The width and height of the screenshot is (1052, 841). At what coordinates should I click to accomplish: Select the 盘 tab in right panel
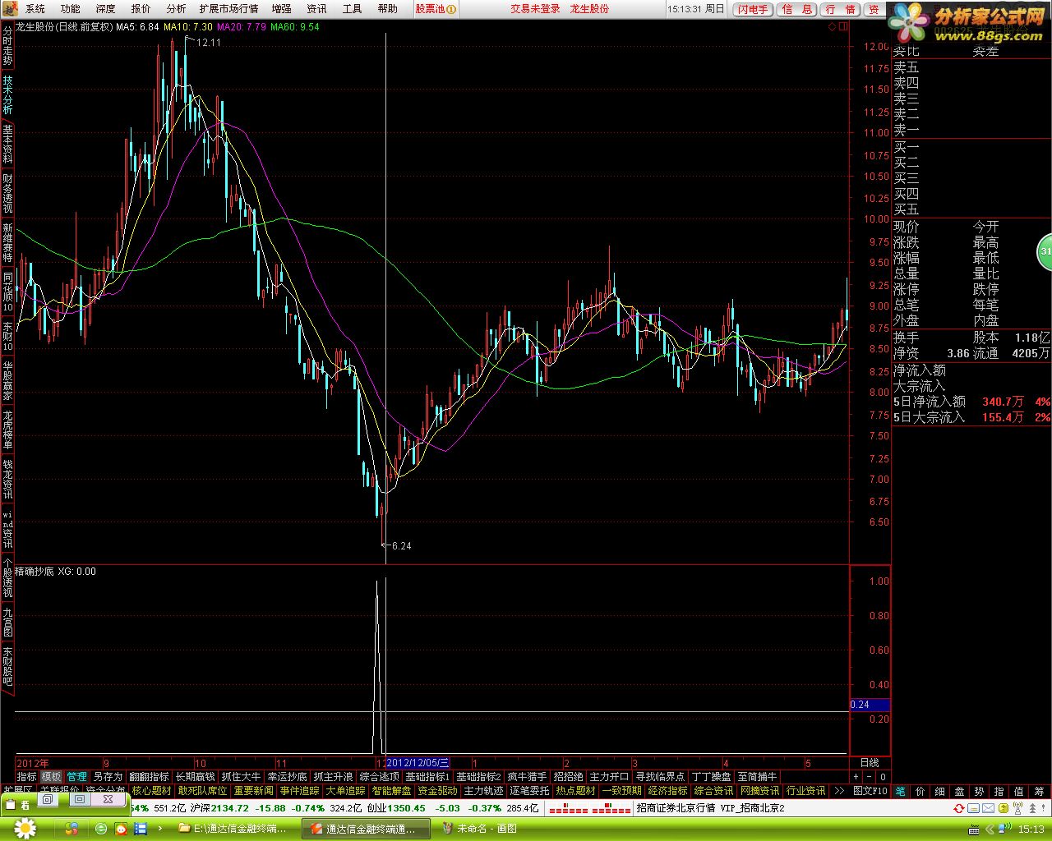pyautogui.click(x=959, y=791)
